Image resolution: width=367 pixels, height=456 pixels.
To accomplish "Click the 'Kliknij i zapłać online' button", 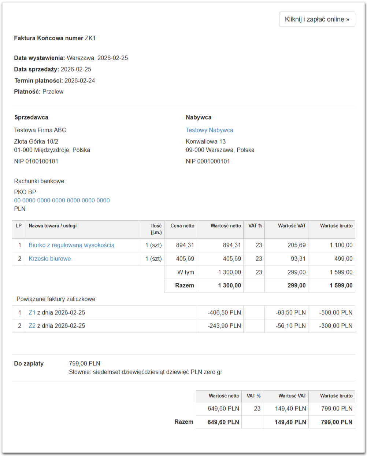I will pos(317,19).
